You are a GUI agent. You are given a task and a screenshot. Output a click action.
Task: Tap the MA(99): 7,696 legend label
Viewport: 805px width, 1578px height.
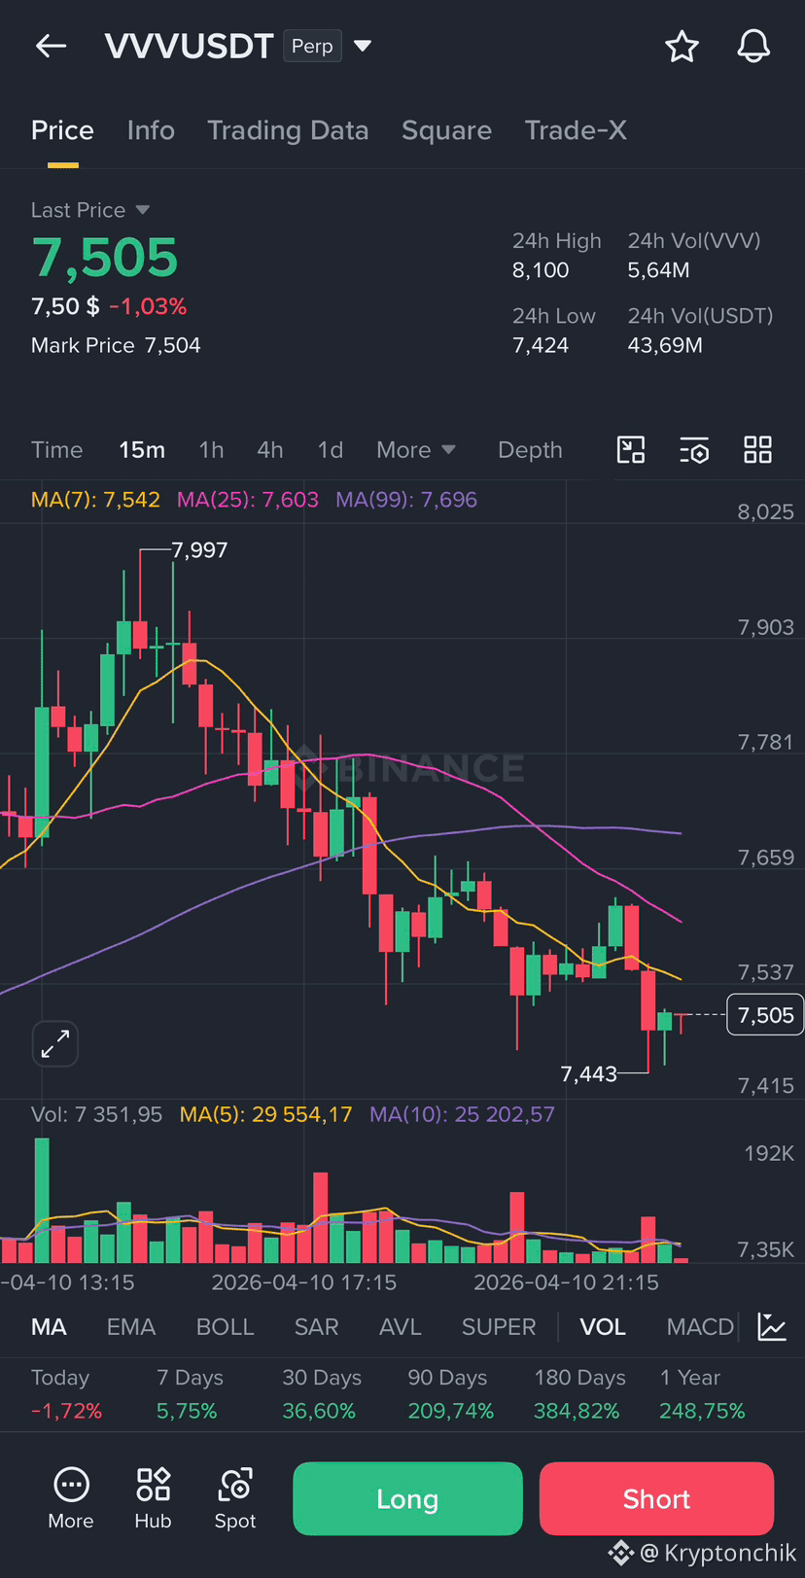(x=406, y=500)
